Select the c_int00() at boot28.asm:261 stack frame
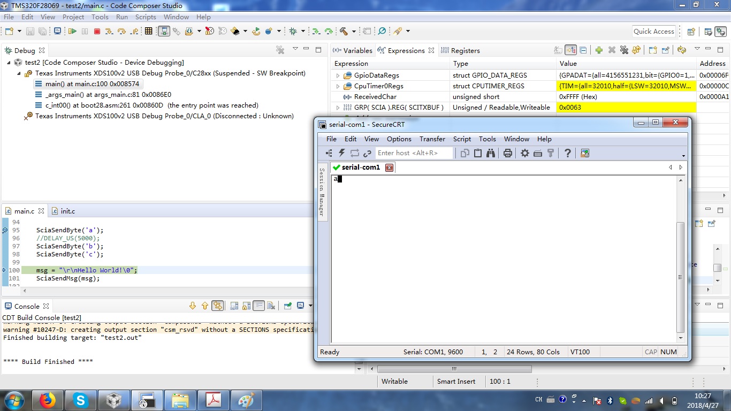Screen dimensions: 731x411 (146, 105)
